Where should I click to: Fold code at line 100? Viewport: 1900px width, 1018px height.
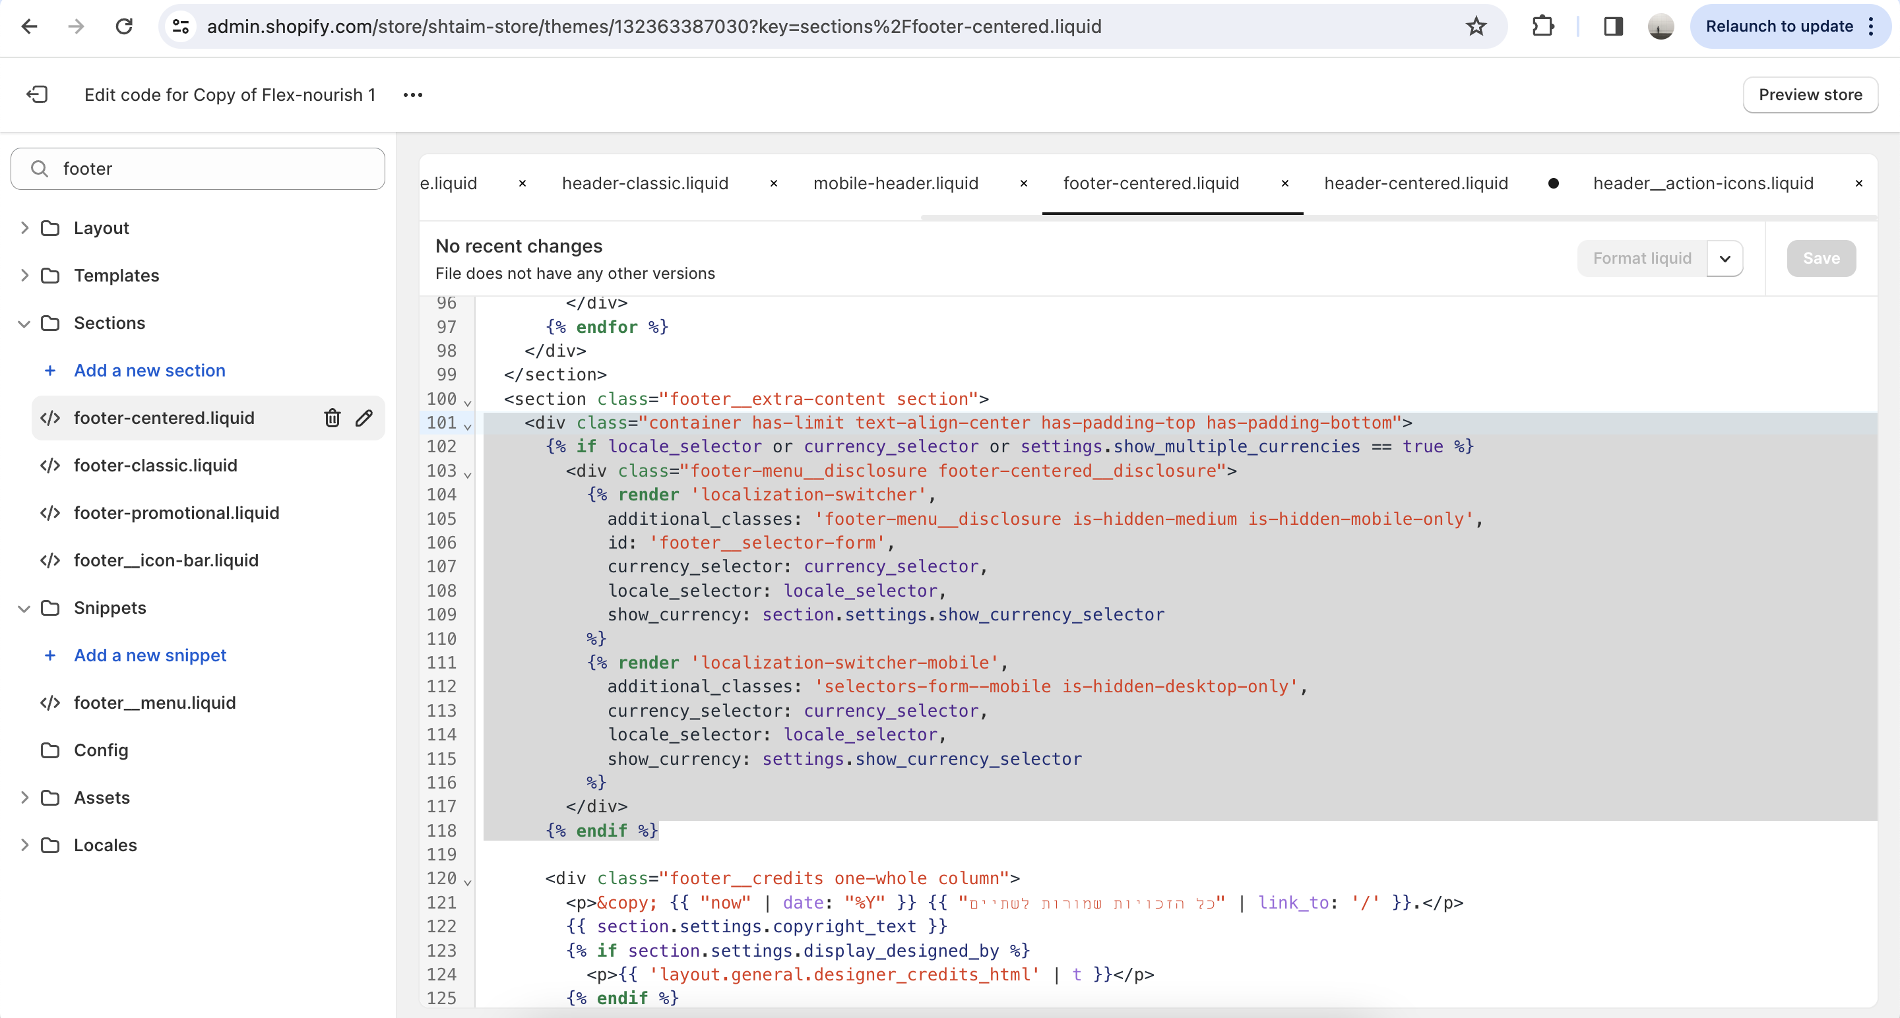click(468, 402)
